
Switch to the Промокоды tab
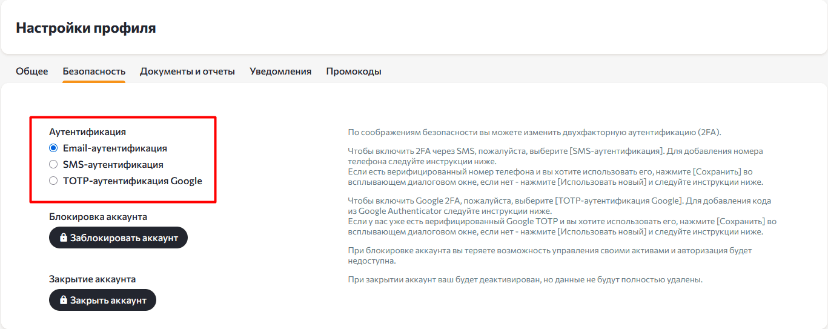354,71
